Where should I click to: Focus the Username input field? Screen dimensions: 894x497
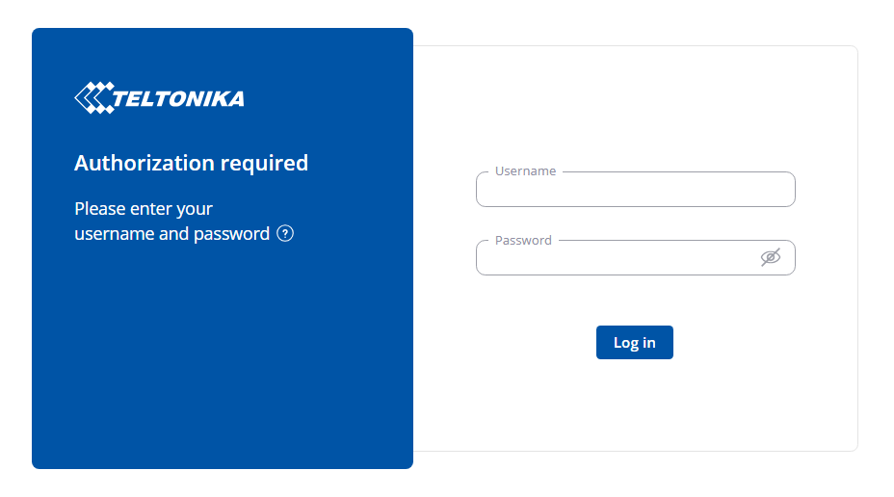pos(635,191)
